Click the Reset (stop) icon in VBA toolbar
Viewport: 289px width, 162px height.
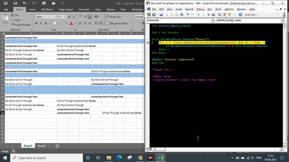pyautogui.click(x=208, y=14)
